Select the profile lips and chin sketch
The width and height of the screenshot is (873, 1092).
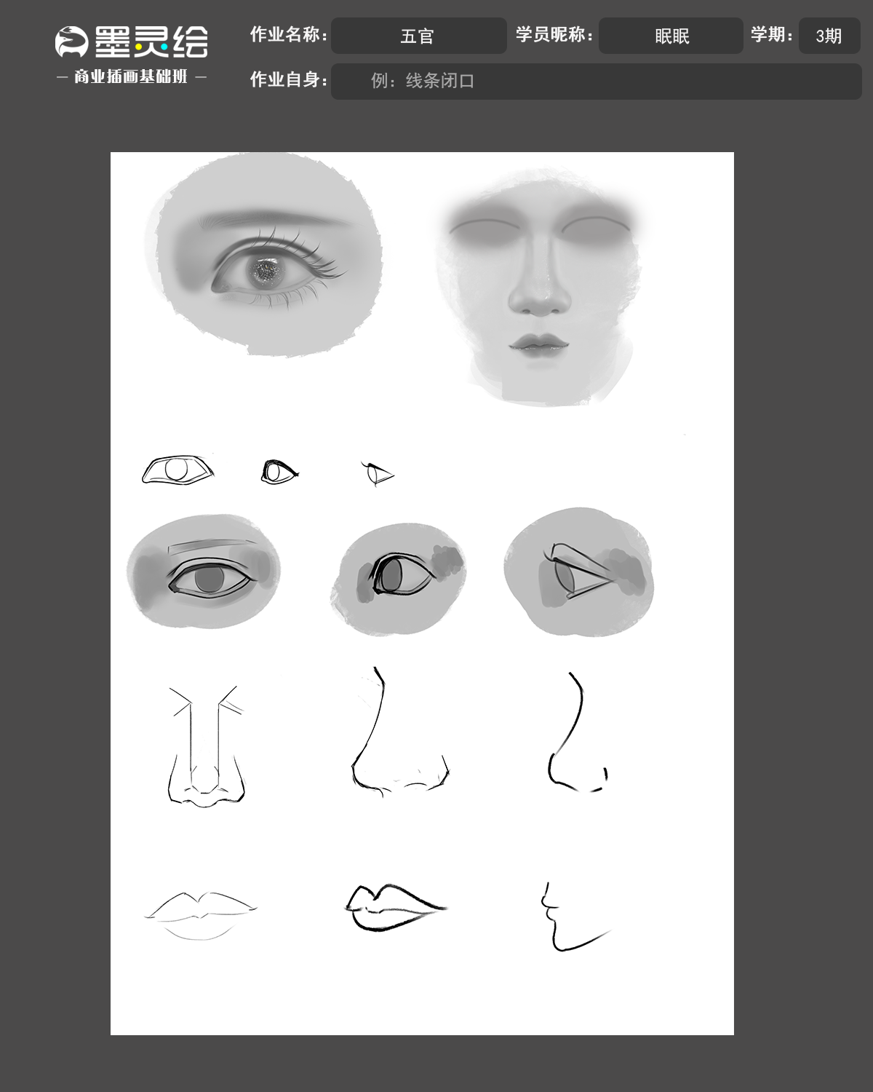point(576,917)
